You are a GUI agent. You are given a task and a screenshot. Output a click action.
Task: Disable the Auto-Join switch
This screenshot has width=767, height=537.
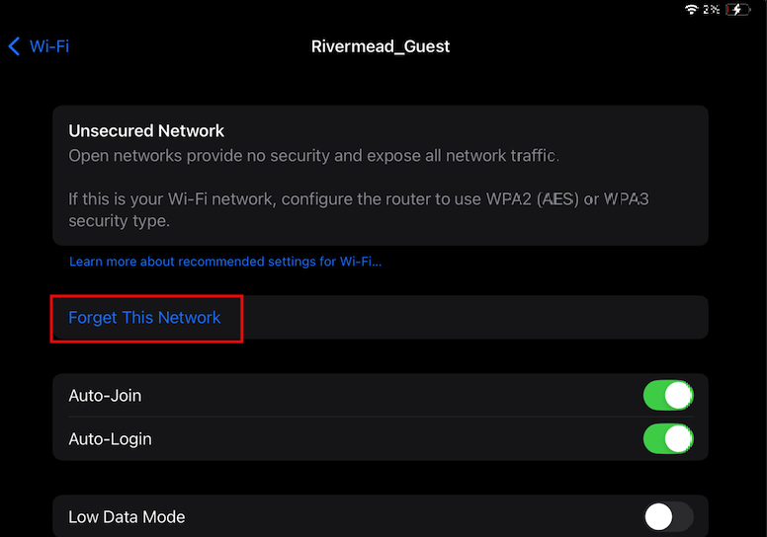668,395
